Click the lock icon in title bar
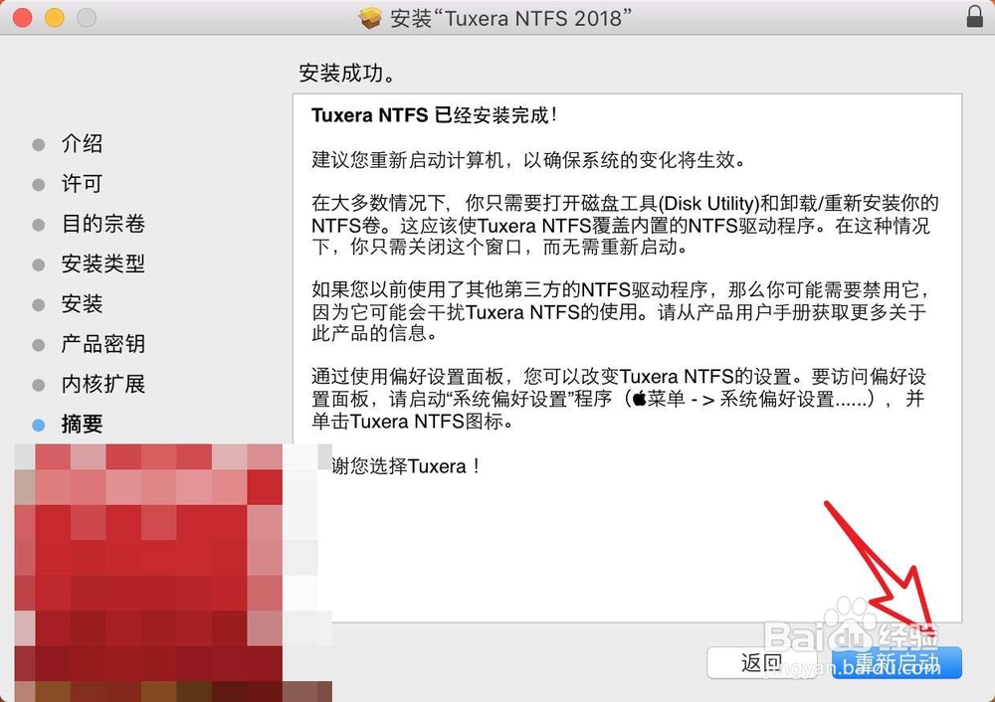 pyautogui.click(x=975, y=17)
